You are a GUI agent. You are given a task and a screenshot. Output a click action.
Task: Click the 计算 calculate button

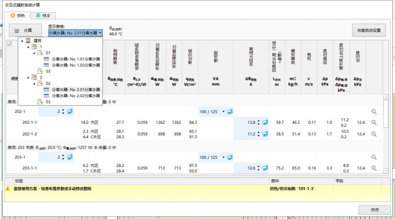click(x=25, y=30)
